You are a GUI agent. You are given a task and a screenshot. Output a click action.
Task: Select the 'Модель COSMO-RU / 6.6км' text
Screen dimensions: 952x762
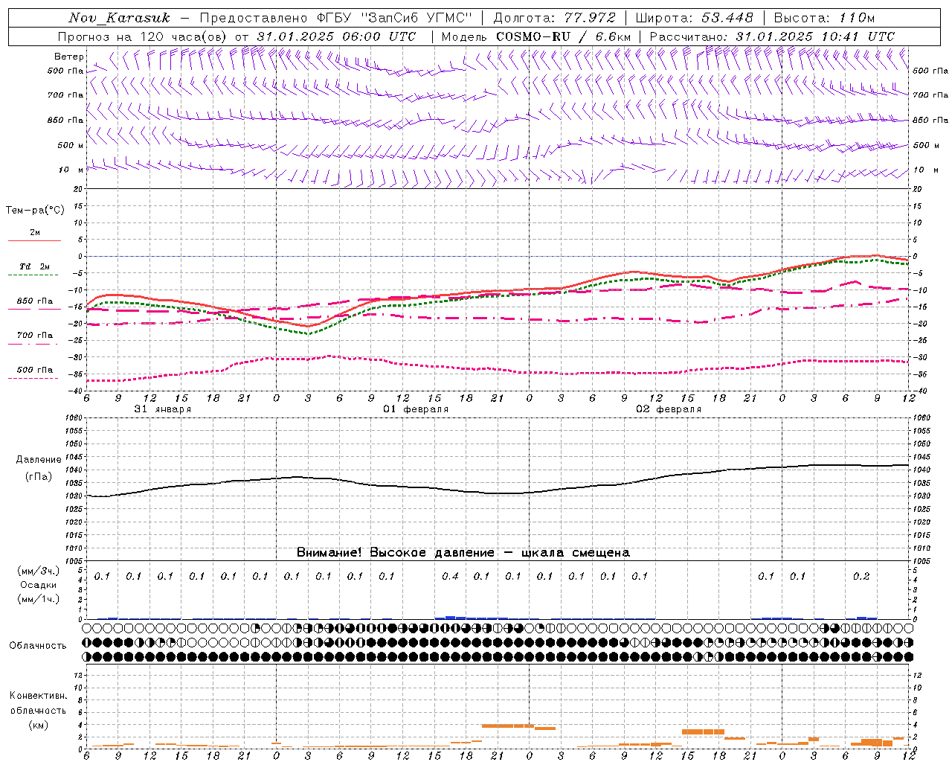click(x=536, y=36)
